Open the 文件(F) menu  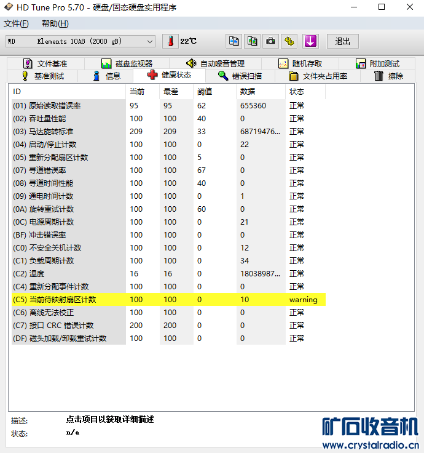[x=16, y=23]
